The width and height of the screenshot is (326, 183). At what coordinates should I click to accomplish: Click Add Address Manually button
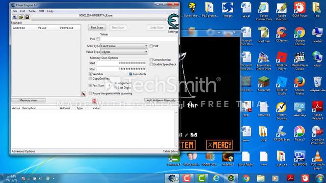click(161, 100)
